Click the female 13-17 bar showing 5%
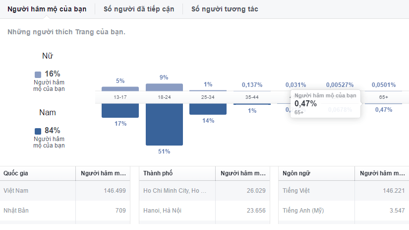This screenshot has height=230, width=409. click(120, 89)
